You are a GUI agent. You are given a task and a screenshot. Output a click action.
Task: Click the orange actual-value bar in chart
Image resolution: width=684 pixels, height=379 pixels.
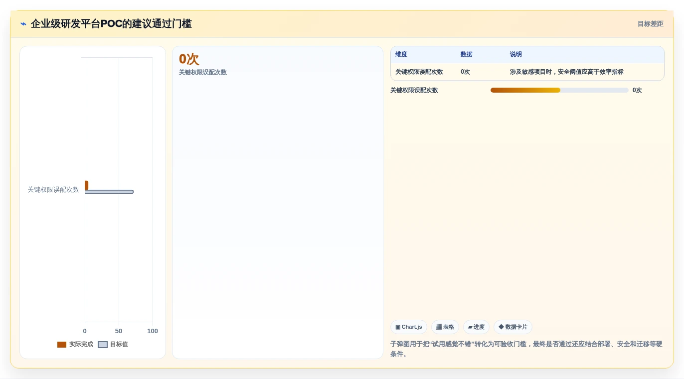coord(86,185)
